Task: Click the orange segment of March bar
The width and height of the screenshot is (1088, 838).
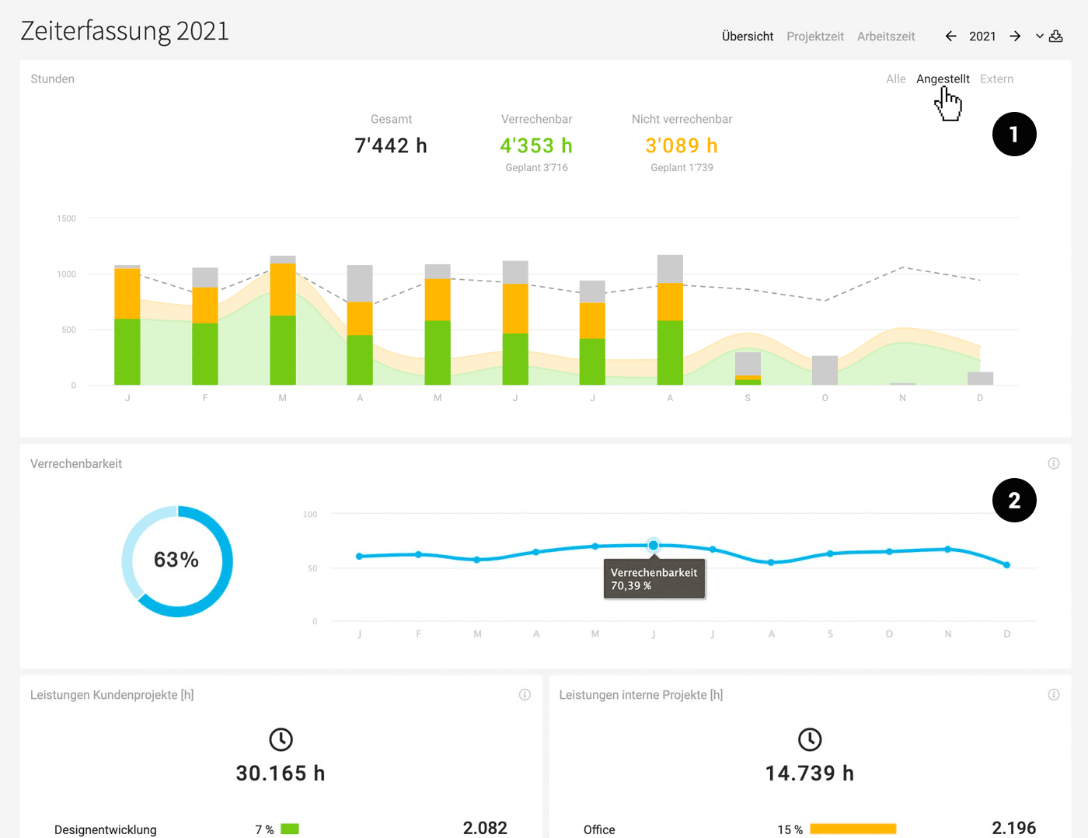Action: pos(283,289)
